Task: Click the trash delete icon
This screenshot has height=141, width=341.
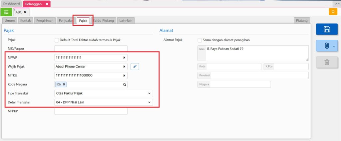Action: [x=327, y=62]
